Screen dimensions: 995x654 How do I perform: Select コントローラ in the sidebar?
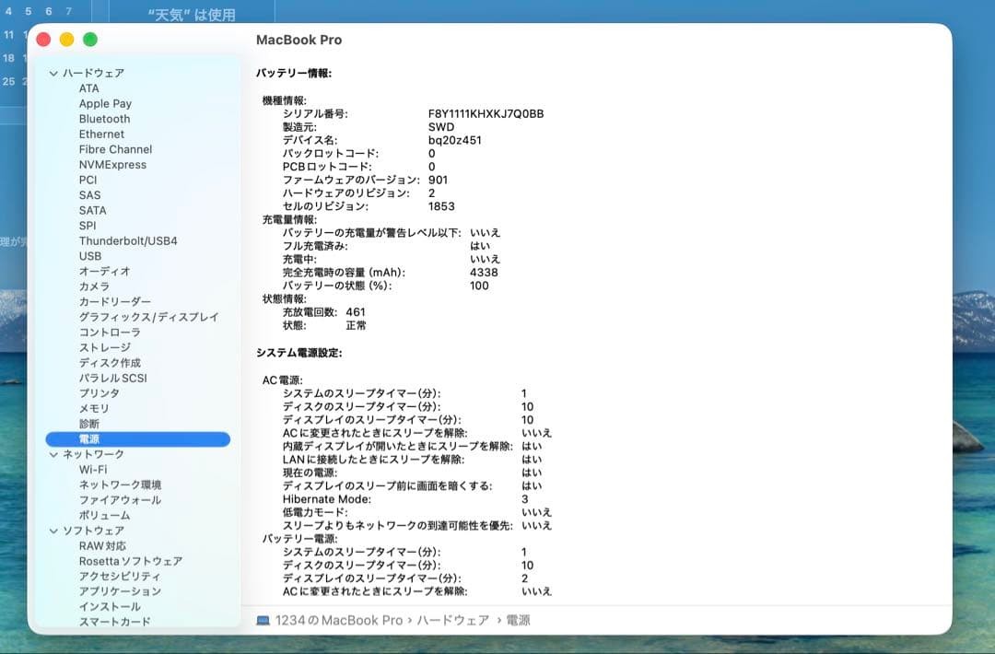click(110, 333)
